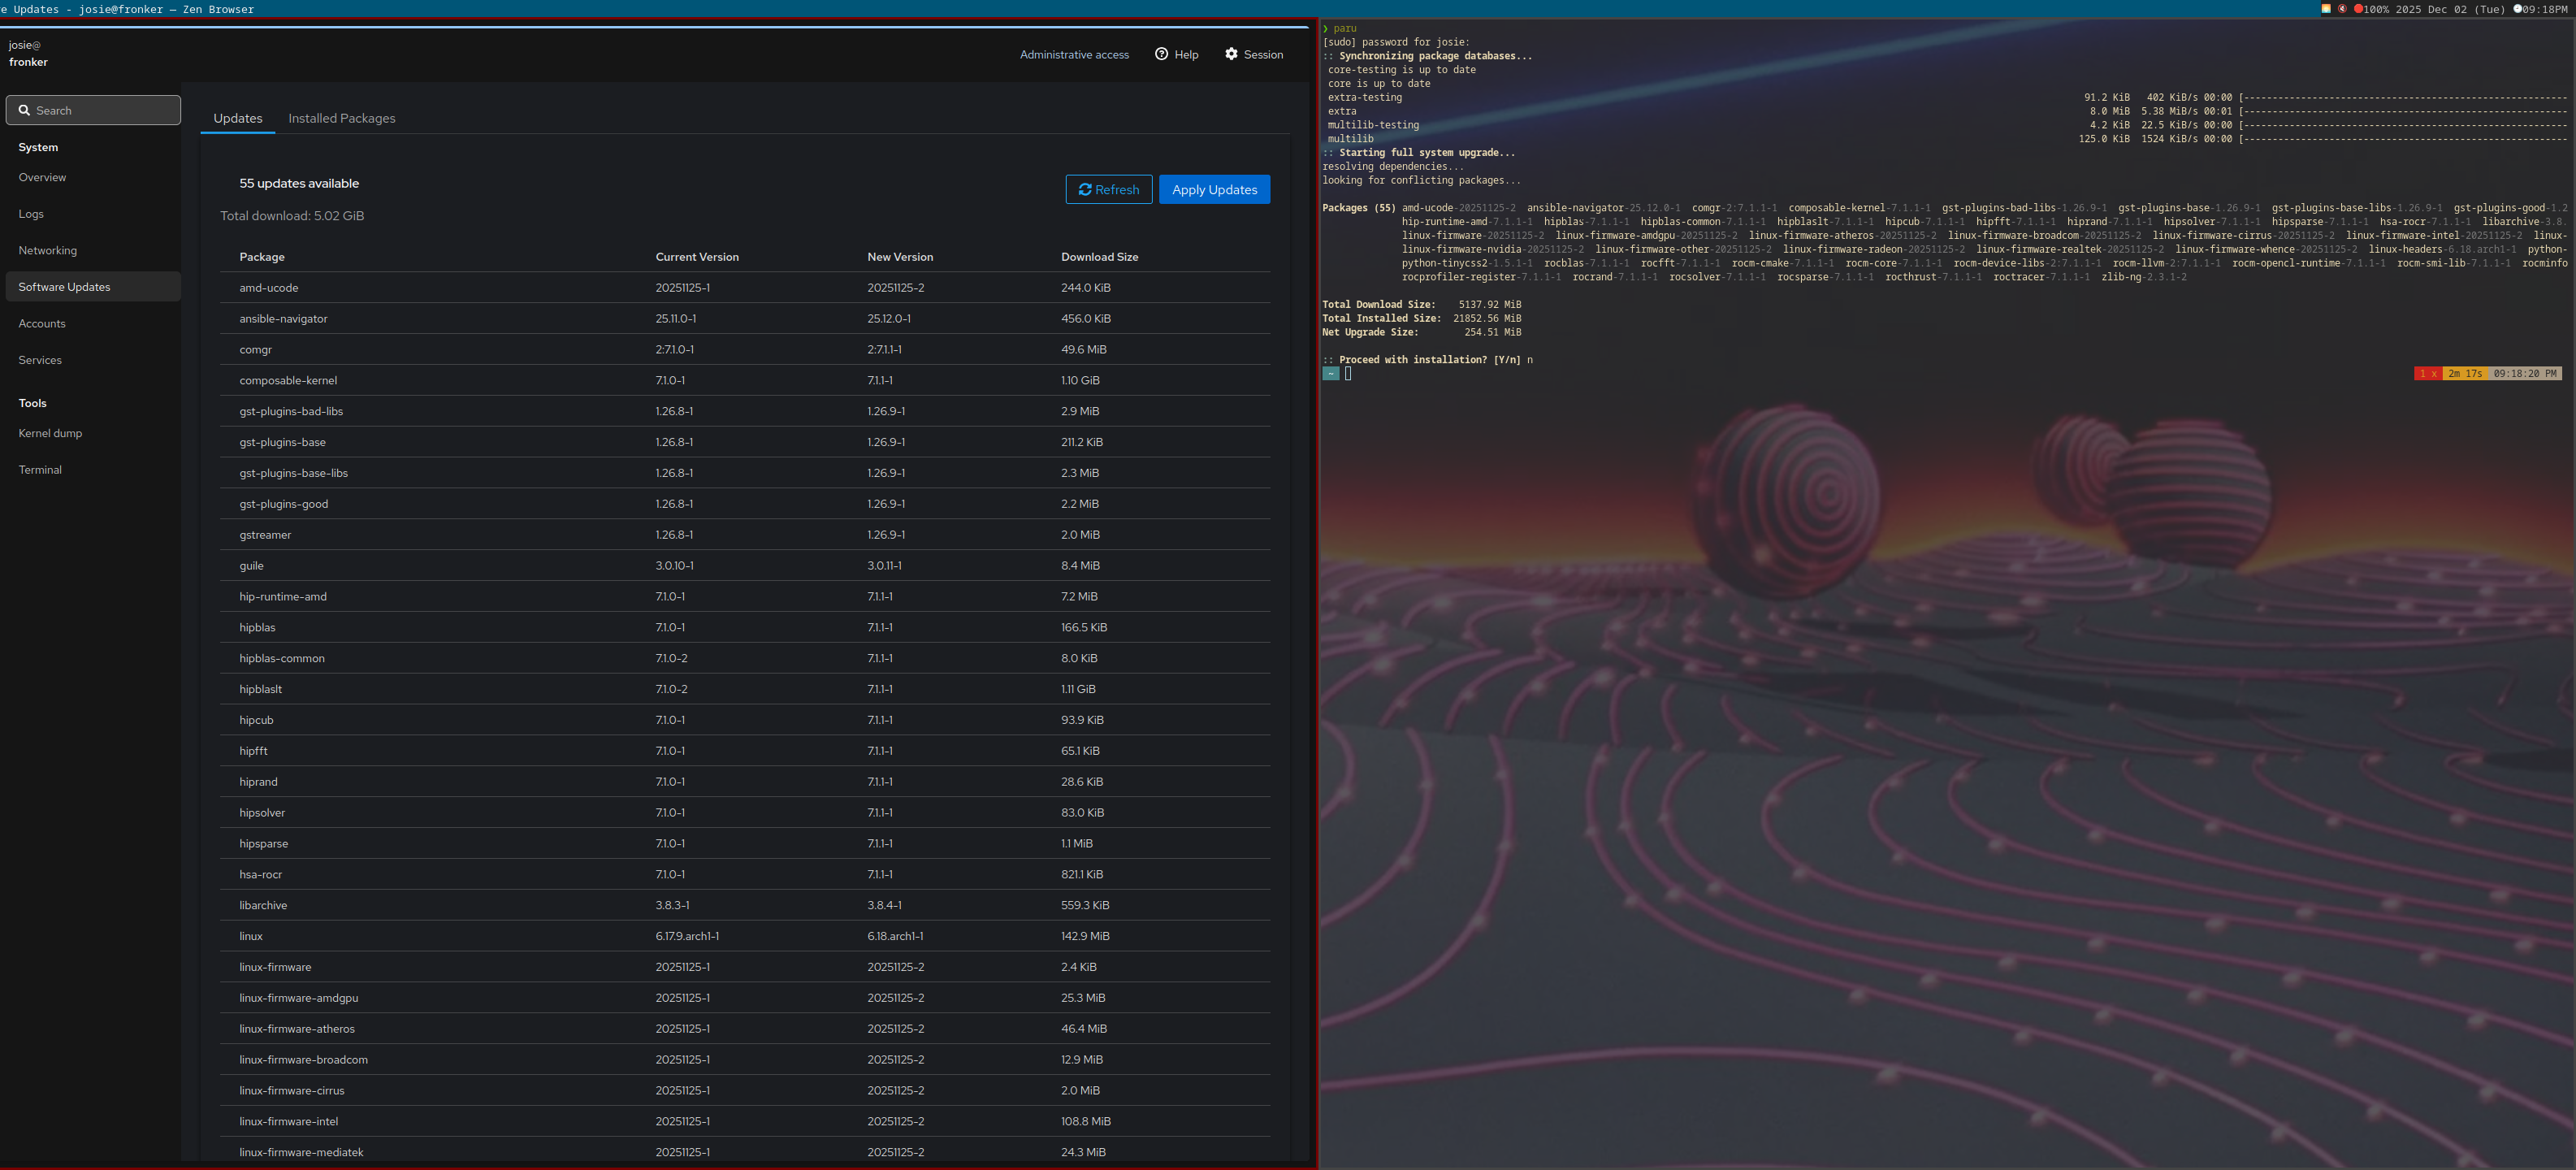Image resolution: width=2576 pixels, height=1170 pixels.
Task: Go to Networking in sidebar
Action: pyautogui.click(x=47, y=250)
